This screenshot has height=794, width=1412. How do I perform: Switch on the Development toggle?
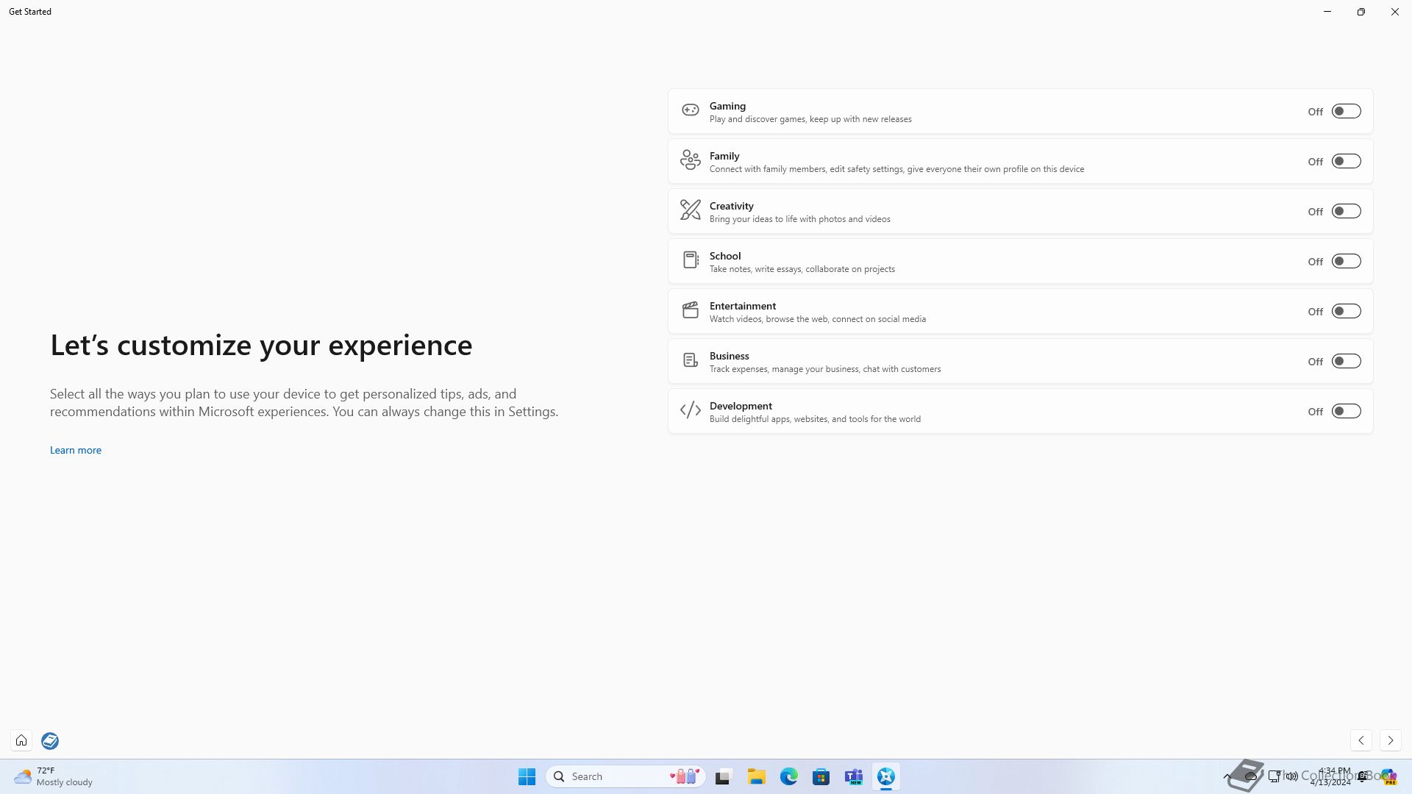[1346, 411]
